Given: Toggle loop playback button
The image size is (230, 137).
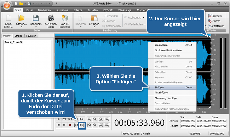Looking at the screenshot, I should click(64, 119).
